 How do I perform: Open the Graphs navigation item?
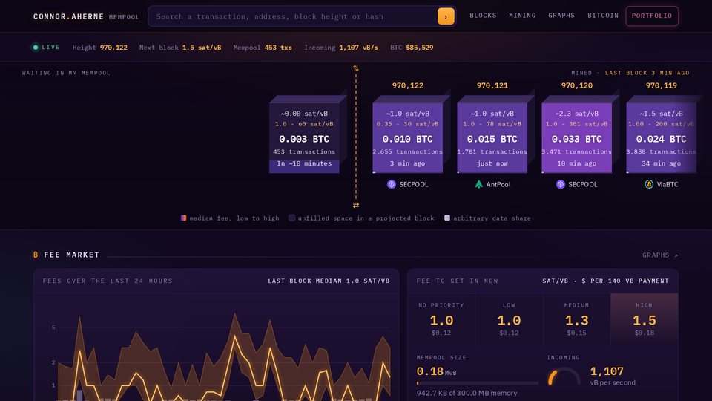pos(561,16)
